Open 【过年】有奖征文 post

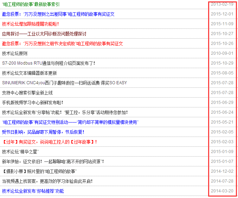[50, 142]
